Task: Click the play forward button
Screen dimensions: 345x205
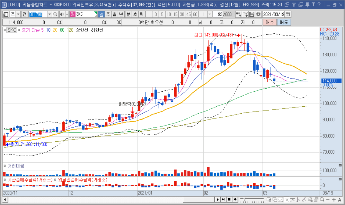Action: pyautogui.click(x=218, y=199)
